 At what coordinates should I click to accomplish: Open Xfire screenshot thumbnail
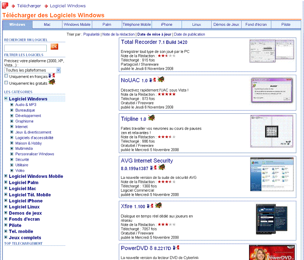(x=272, y=219)
